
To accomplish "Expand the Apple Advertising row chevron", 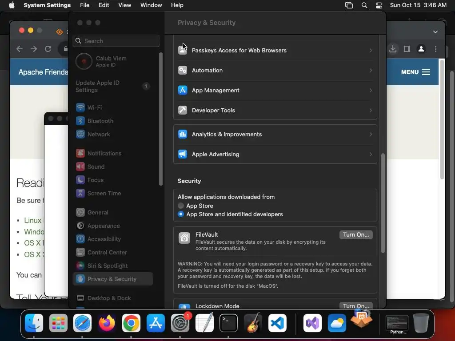I will point(371,155).
